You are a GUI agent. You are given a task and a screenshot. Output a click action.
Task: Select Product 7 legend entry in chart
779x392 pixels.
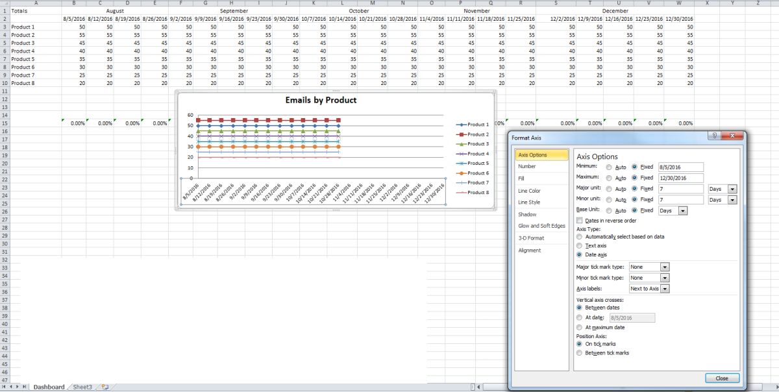[x=473, y=183]
